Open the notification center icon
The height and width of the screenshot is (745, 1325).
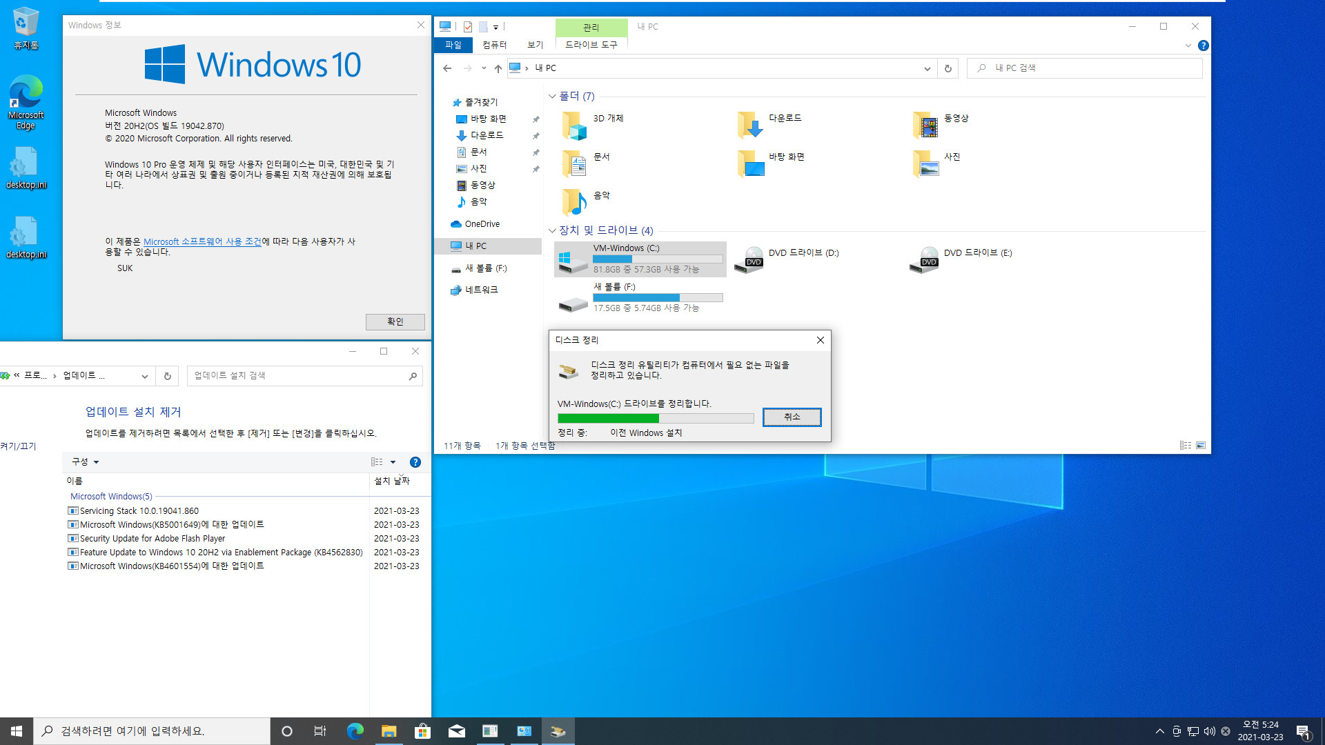pos(1302,731)
